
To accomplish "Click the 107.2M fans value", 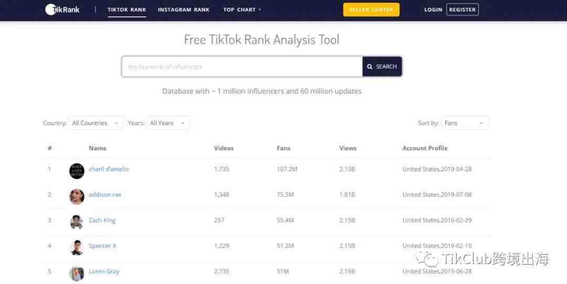I will click(x=287, y=169).
